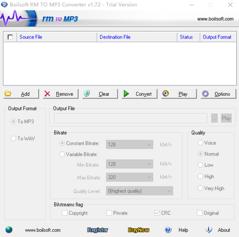The width and height of the screenshot is (239, 237).
Task: Select the To WAV output format
Action: tap(13, 139)
